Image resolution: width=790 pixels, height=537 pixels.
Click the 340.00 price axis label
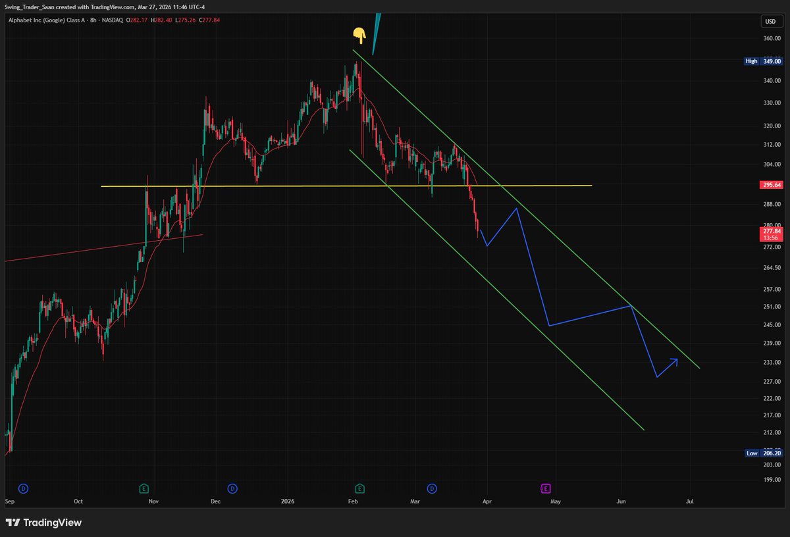point(772,81)
